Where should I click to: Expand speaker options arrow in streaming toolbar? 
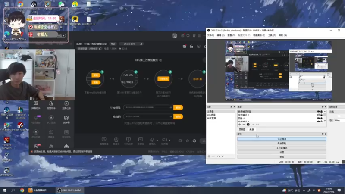click(x=169, y=140)
